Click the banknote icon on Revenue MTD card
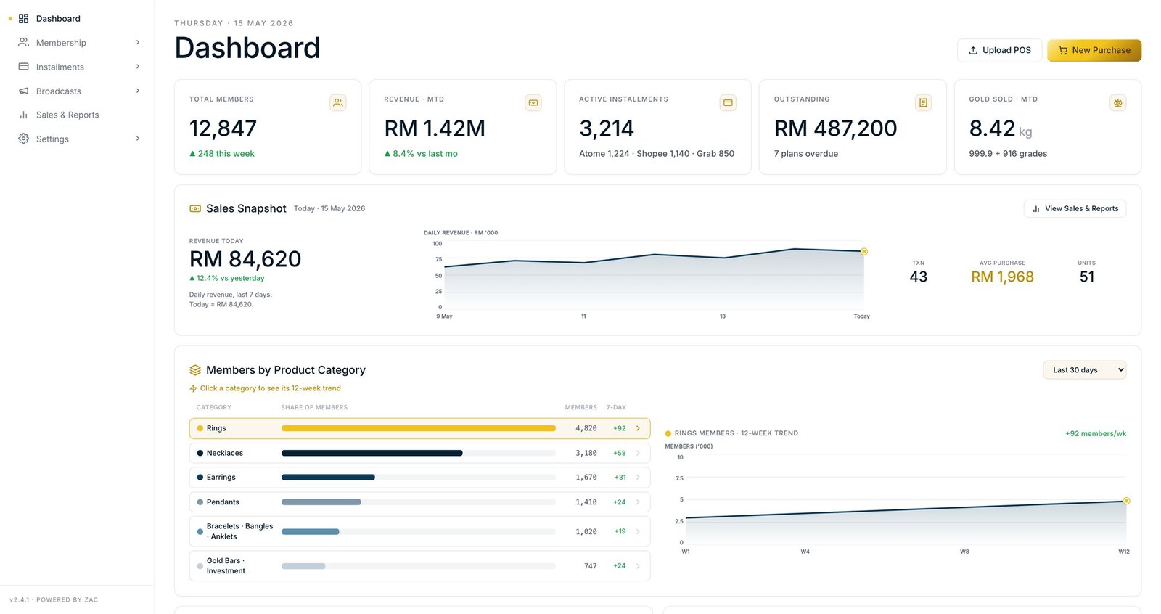1161x614 pixels. pos(533,103)
